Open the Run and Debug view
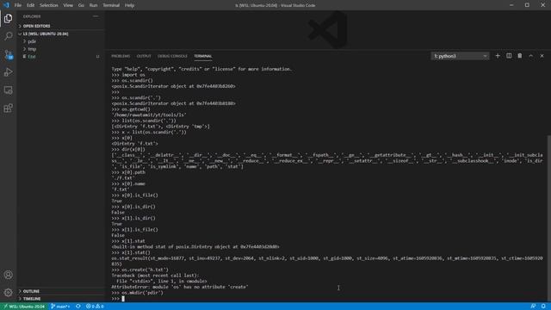This screenshot has width=551, height=310. [x=8, y=72]
